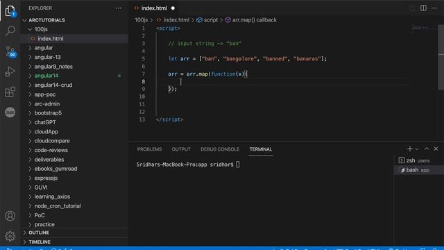Switch to the TERMINAL tab

(x=261, y=149)
